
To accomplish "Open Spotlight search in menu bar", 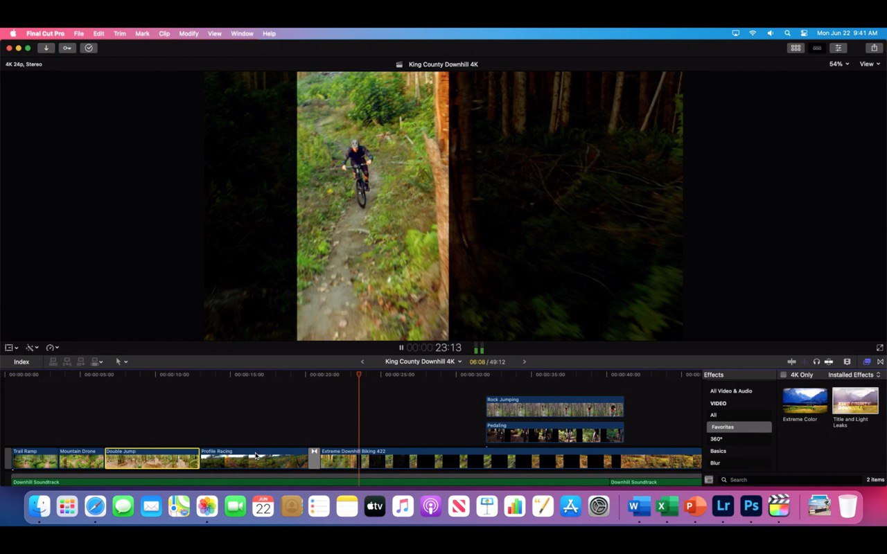I will tap(787, 33).
